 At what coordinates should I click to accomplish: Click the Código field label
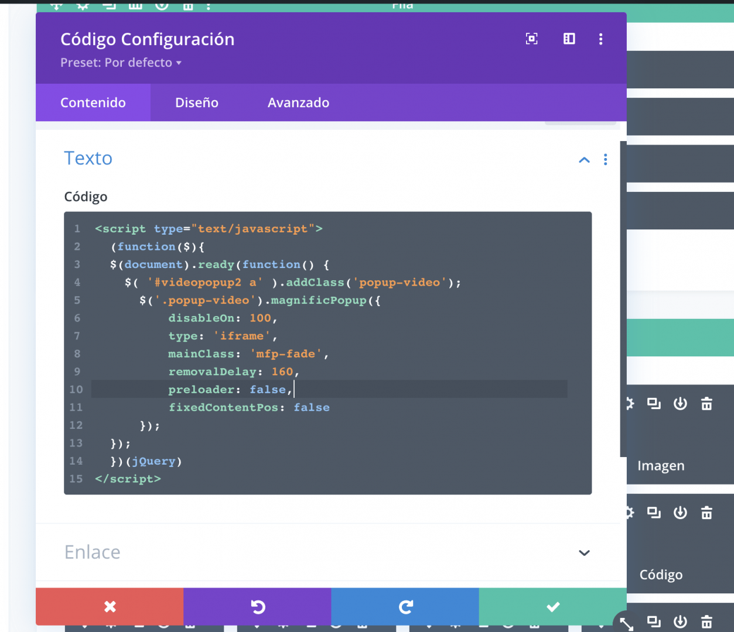[86, 197]
